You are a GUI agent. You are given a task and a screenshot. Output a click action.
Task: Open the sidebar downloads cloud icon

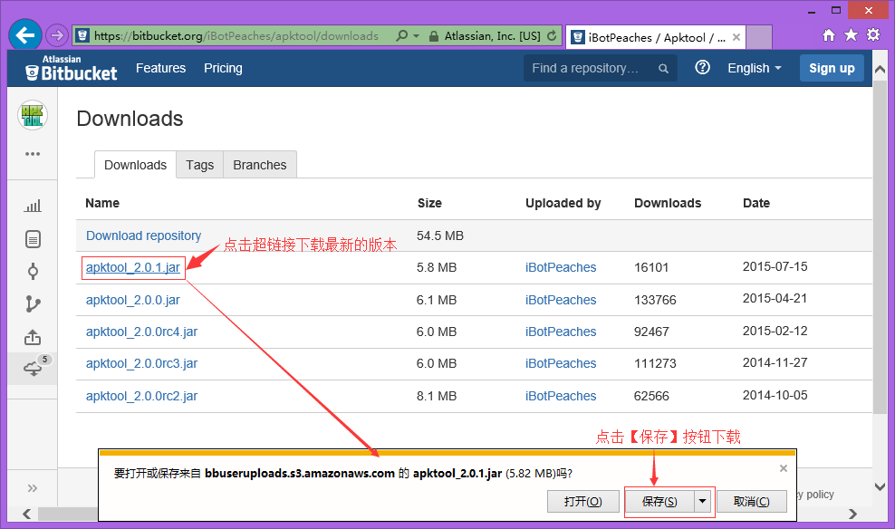coord(33,369)
